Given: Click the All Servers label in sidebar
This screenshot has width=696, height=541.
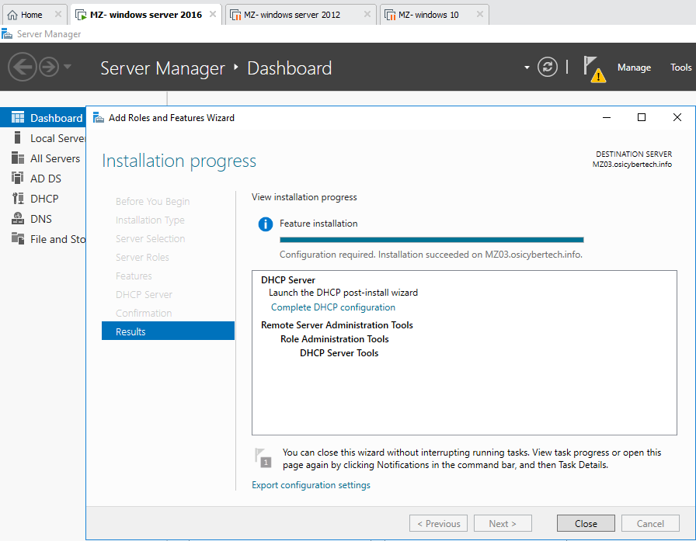Looking at the screenshot, I should coord(55,158).
